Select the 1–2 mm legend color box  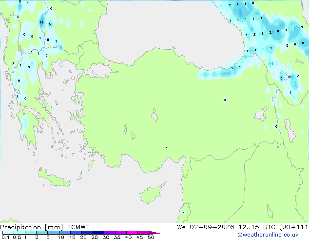[x=31, y=233]
